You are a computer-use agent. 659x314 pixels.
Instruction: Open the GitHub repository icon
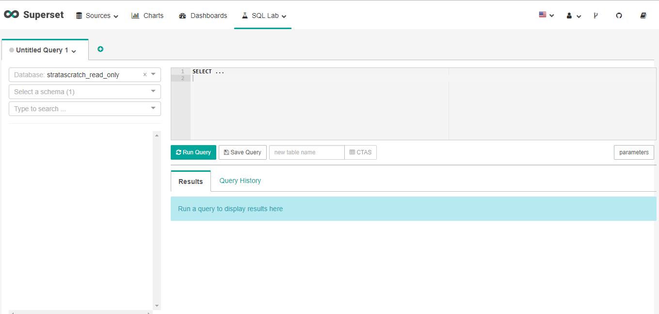click(619, 16)
